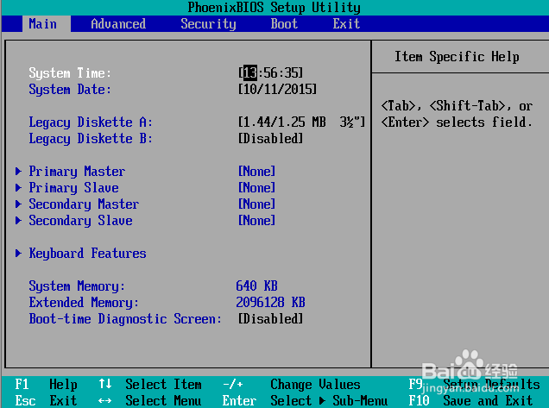Select the Secondary Slave None value
The image size is (549, 408).
tap(256, 221)
